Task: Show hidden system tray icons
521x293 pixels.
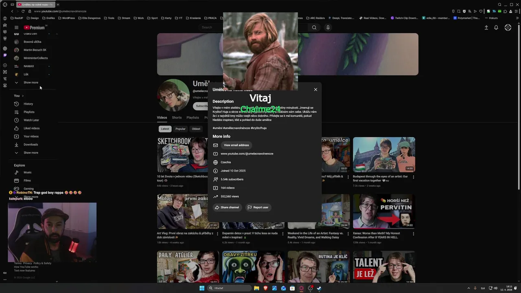Action: 468,288
